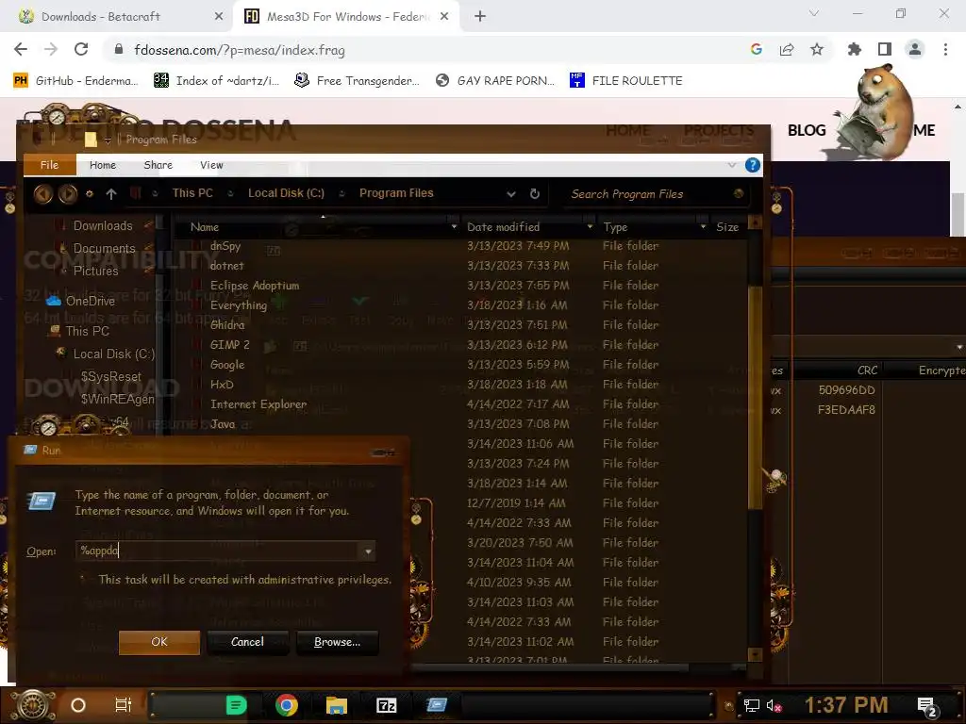Go forward in File Explorer
Viewport: 966px width, 724px height.
68,194
